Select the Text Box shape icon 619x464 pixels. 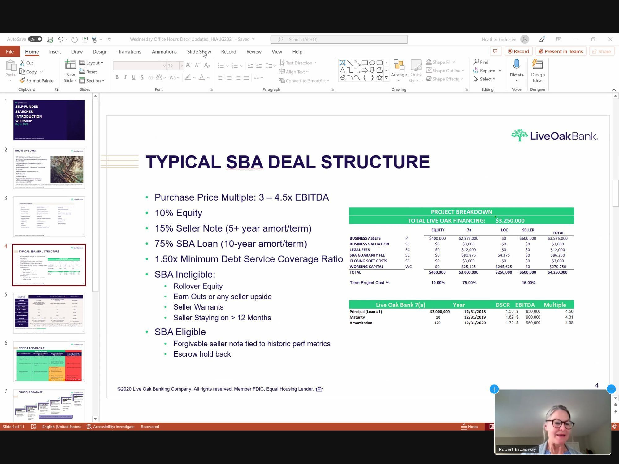[x=342, y=63]
